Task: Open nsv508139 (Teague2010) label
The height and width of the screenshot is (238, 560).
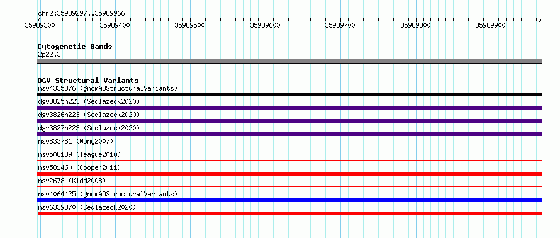Action: pos(79,154)
